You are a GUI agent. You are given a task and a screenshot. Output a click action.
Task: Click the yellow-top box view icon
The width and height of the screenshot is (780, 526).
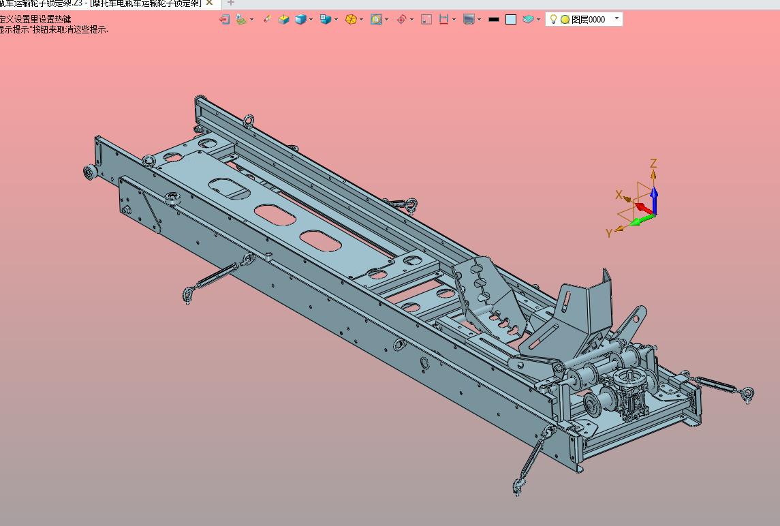coord(283,19)
